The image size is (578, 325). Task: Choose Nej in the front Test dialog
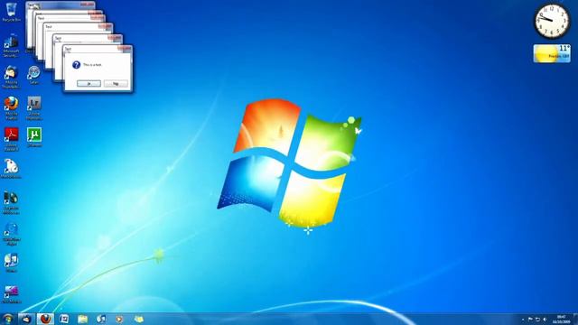[116, 84]
